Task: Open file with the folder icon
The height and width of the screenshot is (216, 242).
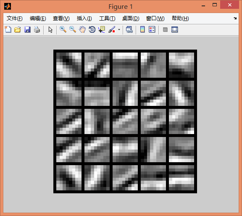Action: [x=18, y=29]
